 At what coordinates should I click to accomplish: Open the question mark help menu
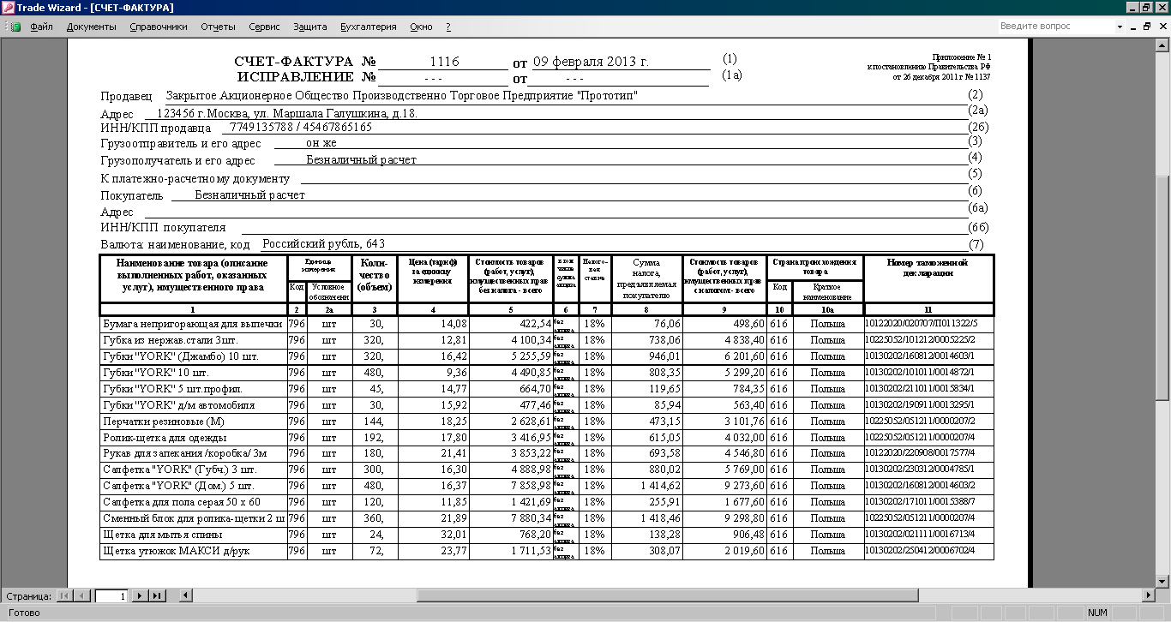click(448, 27)
